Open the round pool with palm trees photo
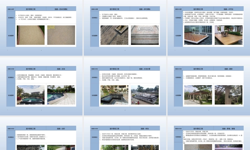The image size is (250, 150). (x=30, y=95)
